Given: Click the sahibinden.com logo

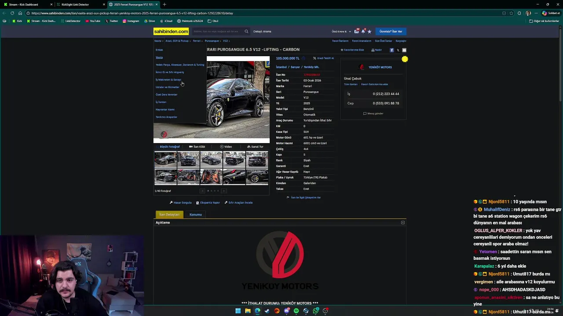Looking at the screenshot, I should pos(171,31).
